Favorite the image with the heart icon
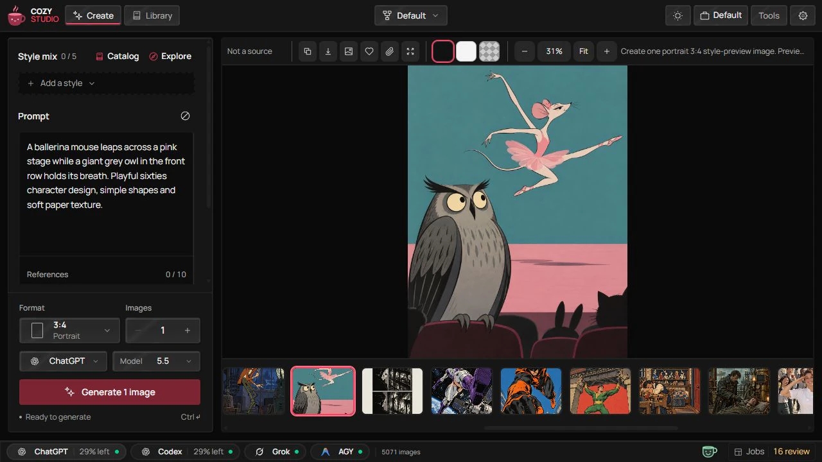The image size is (822, 462). [369, 51]
